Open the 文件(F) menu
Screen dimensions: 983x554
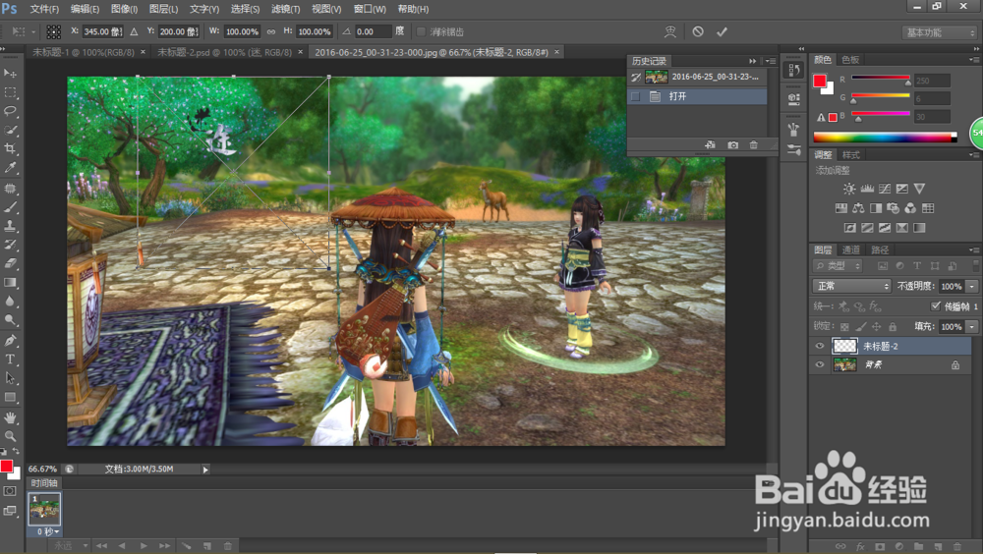44,10
